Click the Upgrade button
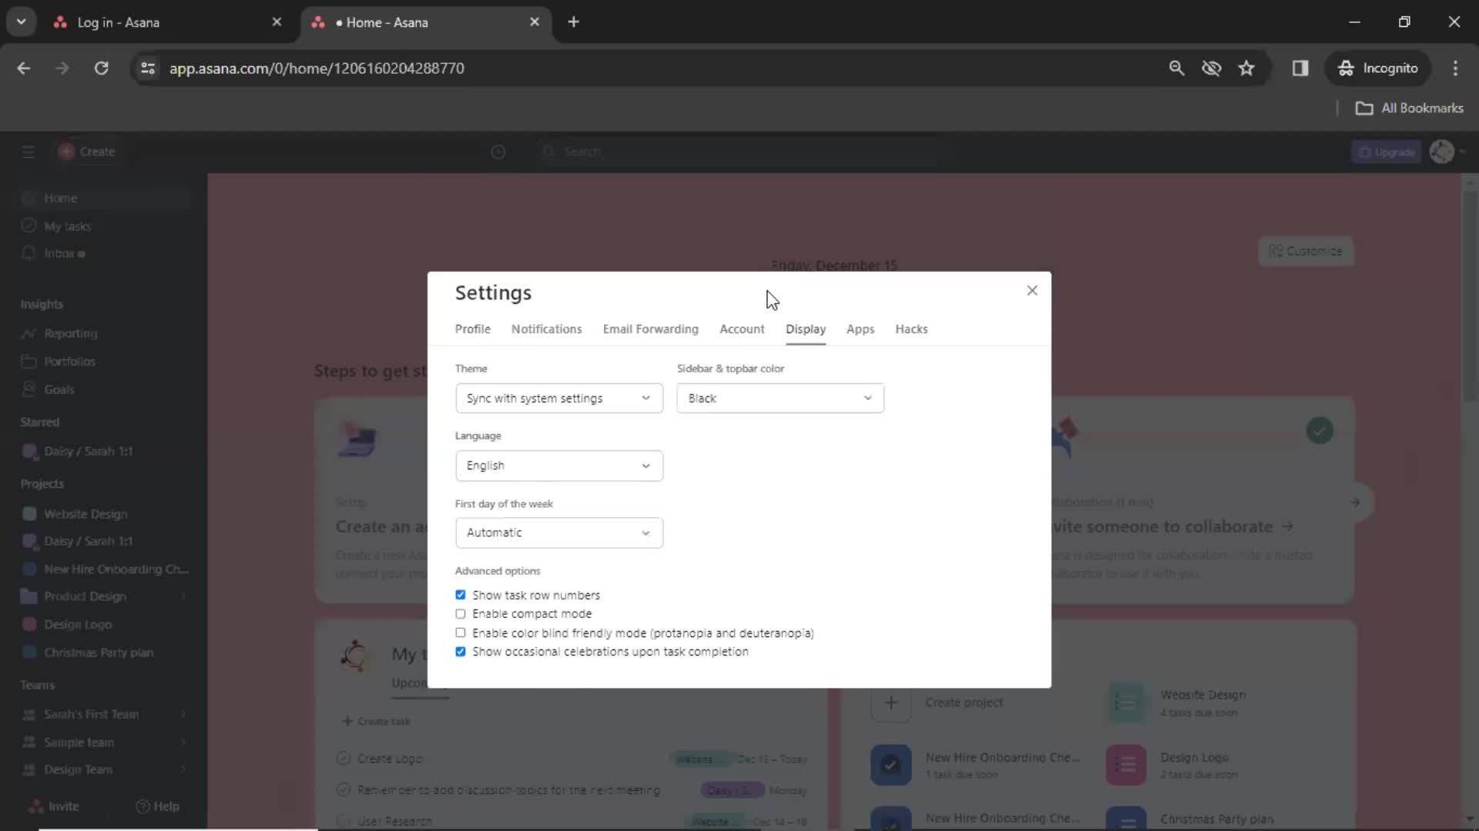The width and height of the screenshot is (1479, 831). coord(1386,152)
